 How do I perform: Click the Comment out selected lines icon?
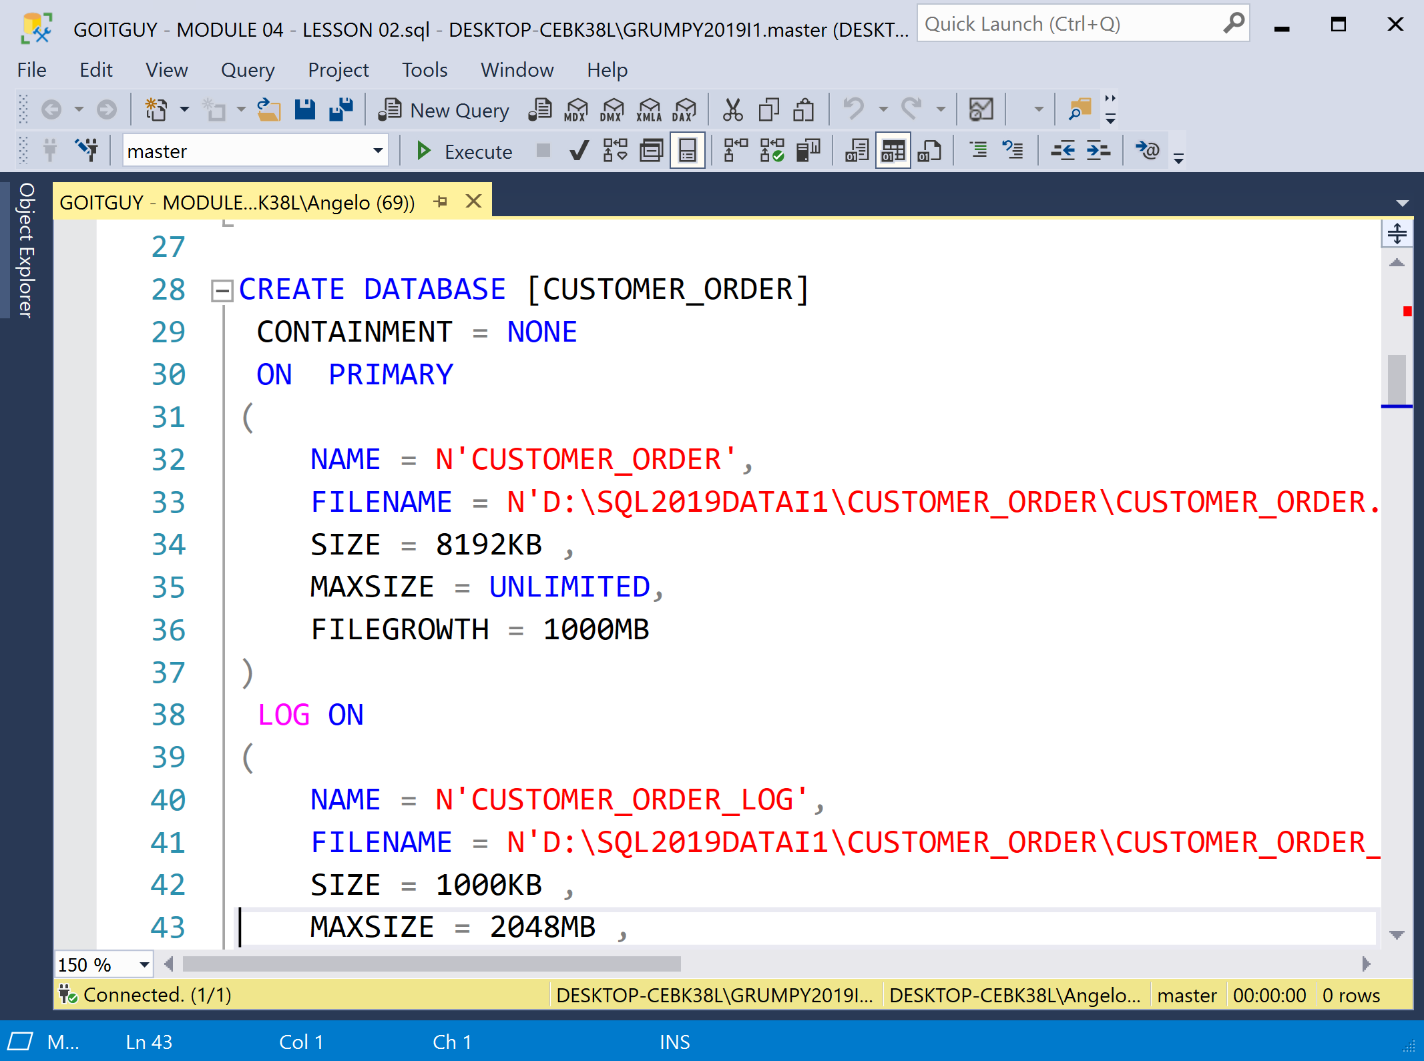click(x=978, y=151)
